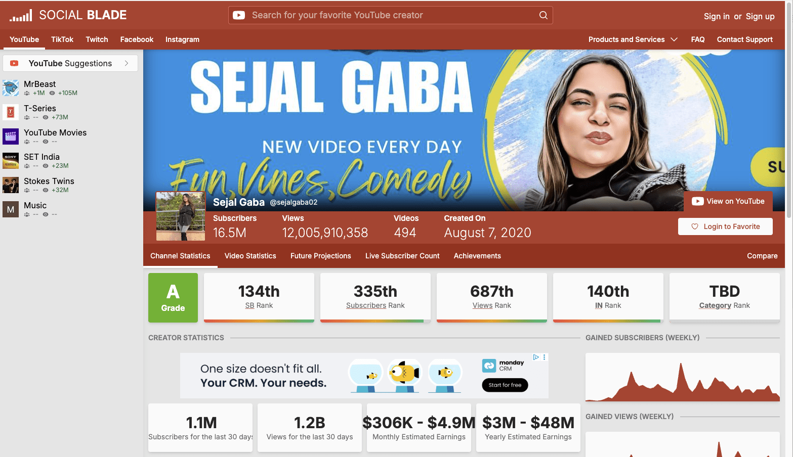Screen dimensions: 793x457
Task: Click the 687th Views Rank card
Action: pyautogui.click(x=492, y=297)
